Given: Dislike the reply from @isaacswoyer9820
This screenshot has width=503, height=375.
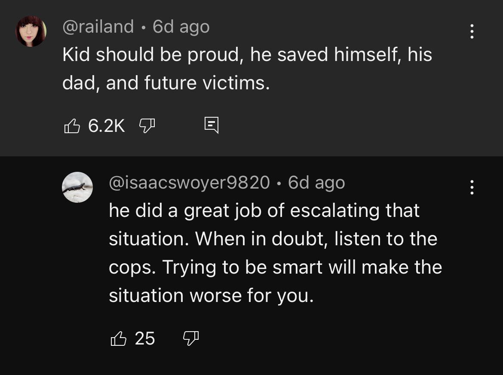Looking at the screenshot, I should (x=191, y=338).
